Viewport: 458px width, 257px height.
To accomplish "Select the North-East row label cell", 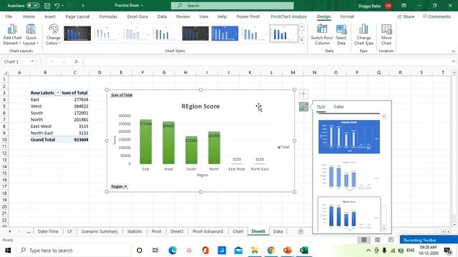I will [x=45, y=133].
